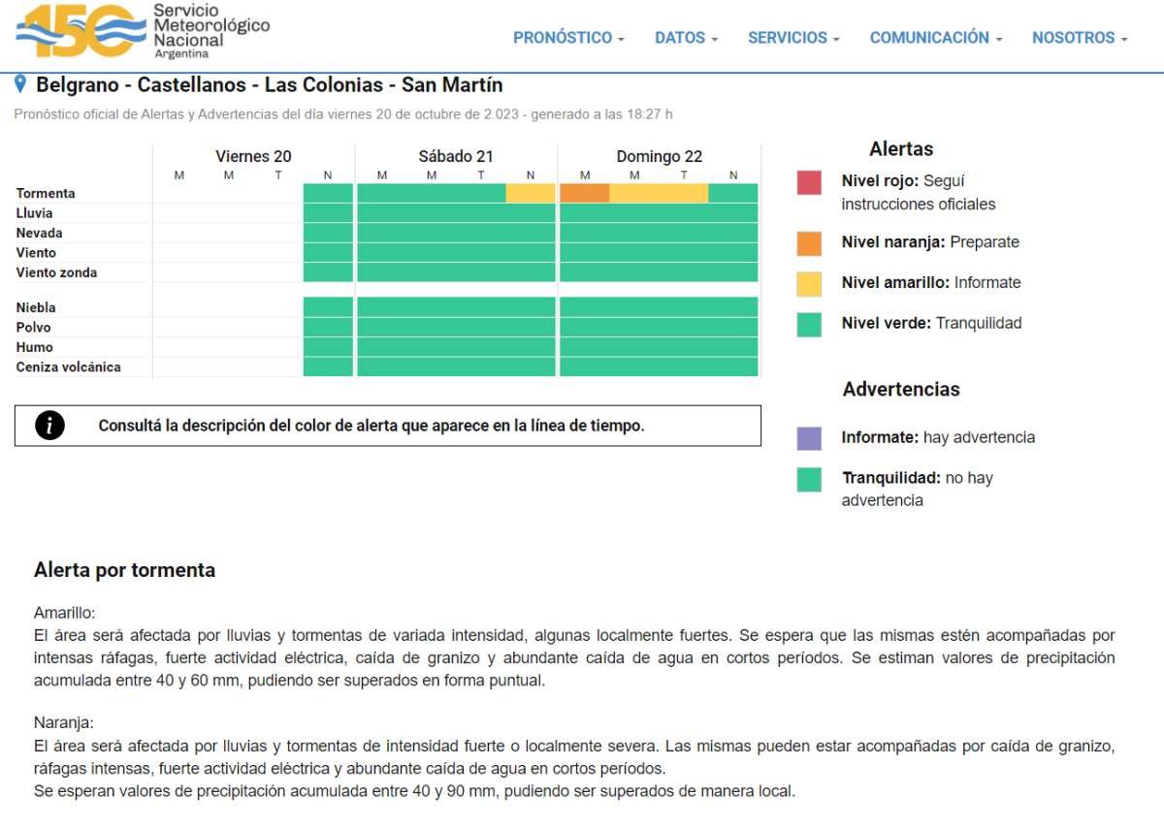Open the COMUNICACIÓN menu
Viewport: 1164px width, 828px height.
tap(935, 38)
